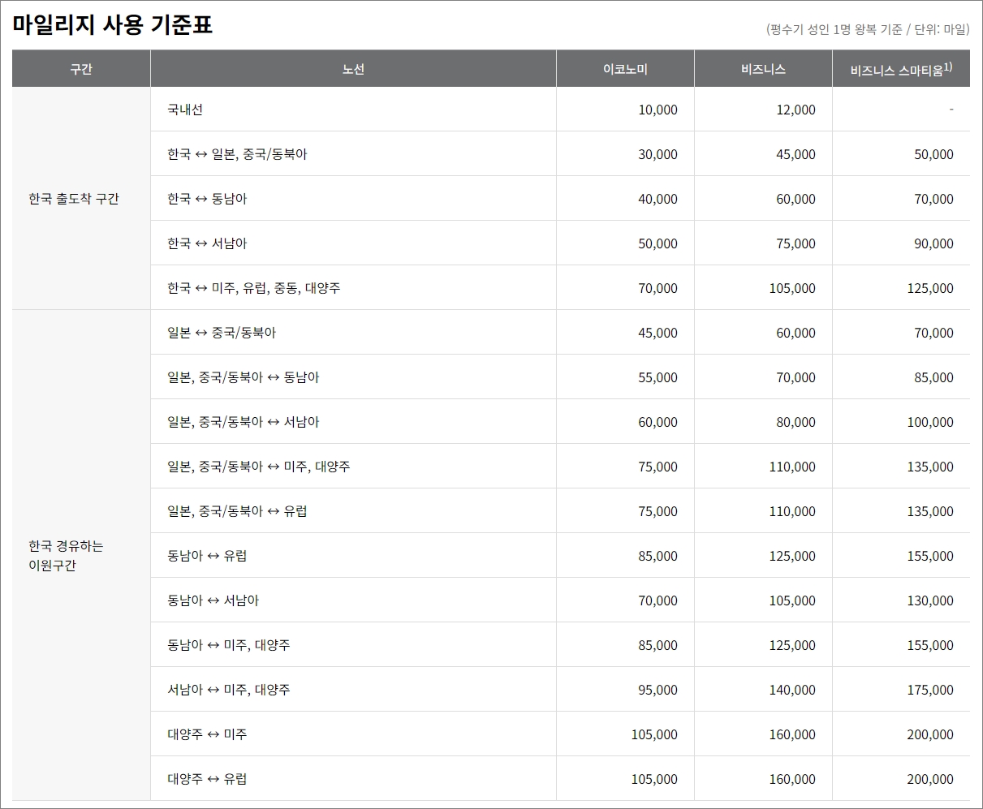The width and height of the screenshot is (983, 809).
Task: Select the 노선 column header
Action: [352, 68]
